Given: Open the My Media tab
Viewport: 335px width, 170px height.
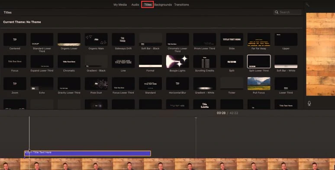Looking at the screenshot, I should pyautogui.click(x=120, y=4).
